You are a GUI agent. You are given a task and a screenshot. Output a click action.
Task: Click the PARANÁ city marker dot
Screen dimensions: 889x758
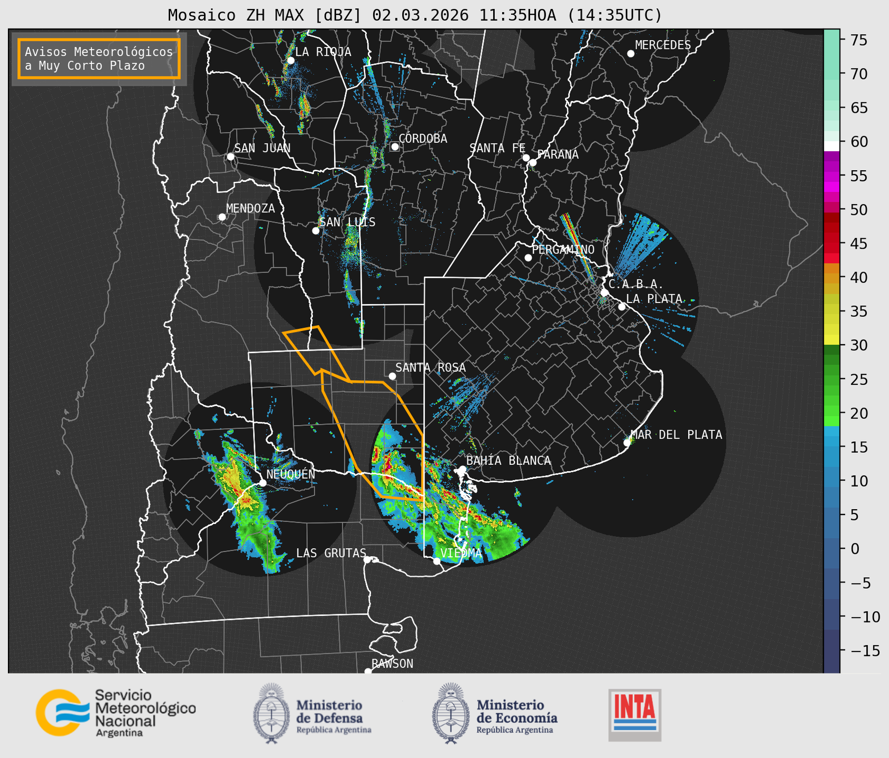[x=533, y=162]
